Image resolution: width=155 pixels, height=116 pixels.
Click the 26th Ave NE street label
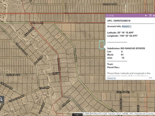pos(37,23)
